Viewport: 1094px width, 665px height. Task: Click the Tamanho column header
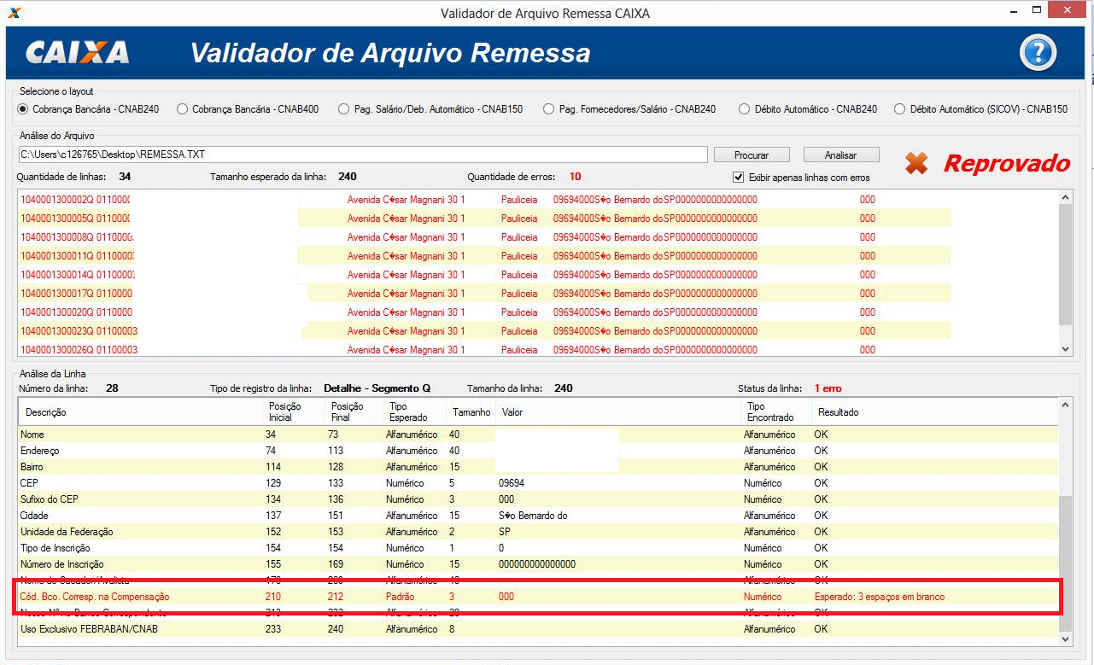click(x=471, y=412)
